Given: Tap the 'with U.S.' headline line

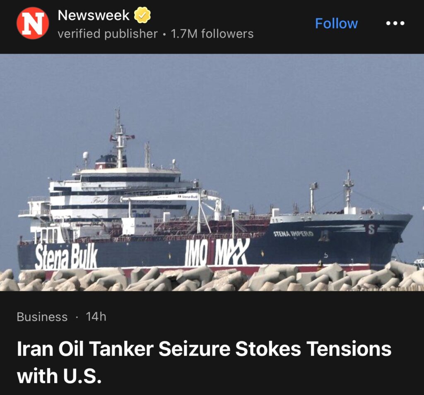Looking at the screenshot, I should point(59,376).
